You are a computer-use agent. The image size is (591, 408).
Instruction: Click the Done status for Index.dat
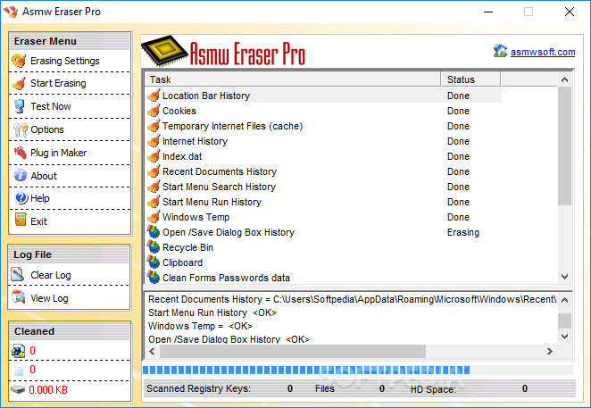(458, 156)
